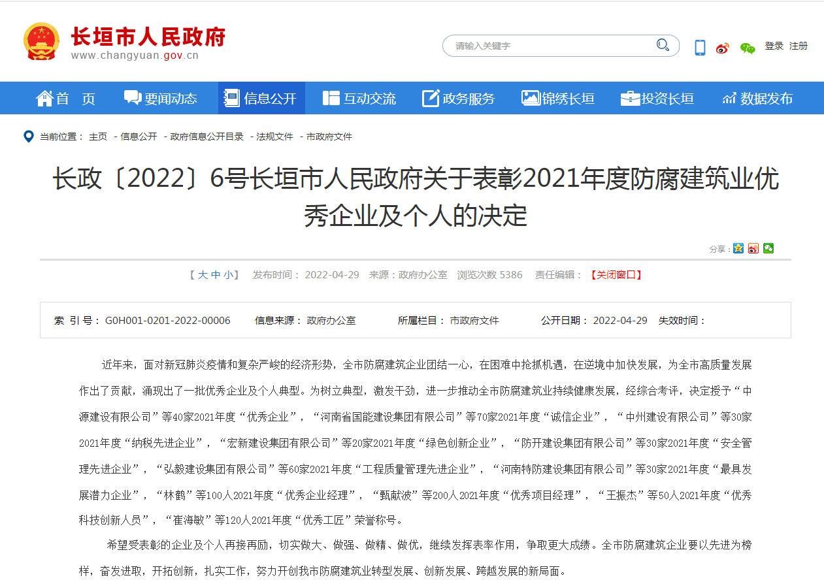This screenshot has width=824, height=582.
Task: Click the 信息来源 政府办公室 value
Action: (331, 321)
